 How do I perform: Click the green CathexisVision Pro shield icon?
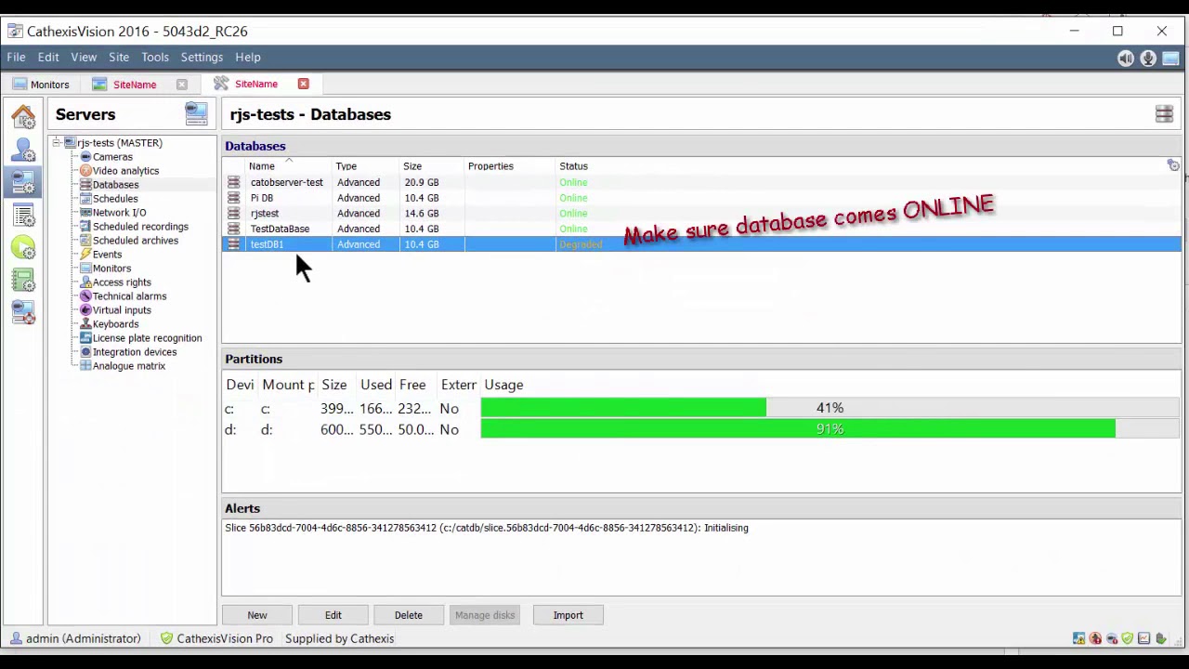166,638
